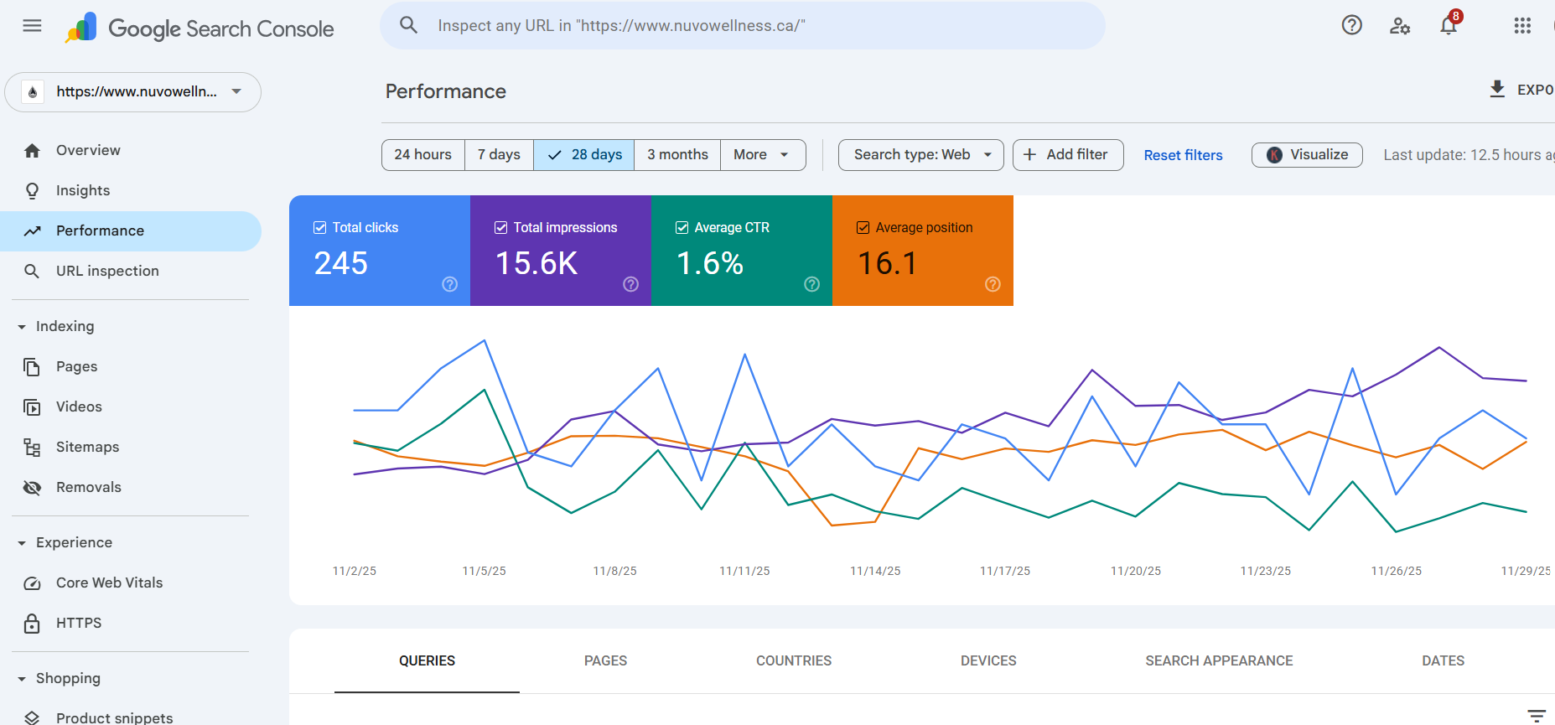Open the notifications bell

(1449, 26)
